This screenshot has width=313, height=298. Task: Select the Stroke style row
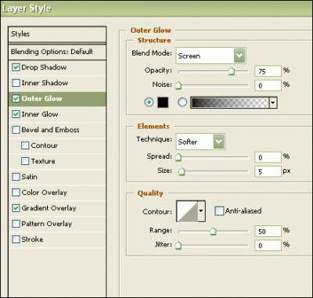57,239
